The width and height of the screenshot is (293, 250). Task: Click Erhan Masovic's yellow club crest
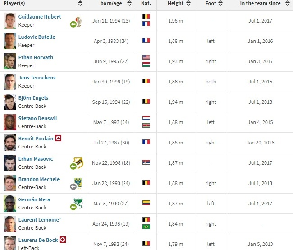pos(79,161)
